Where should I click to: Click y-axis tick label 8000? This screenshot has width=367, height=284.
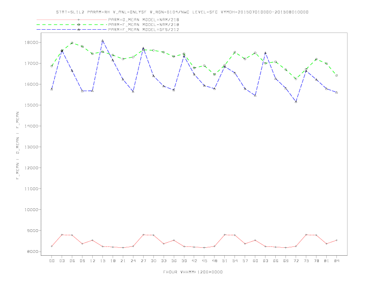click(32, 252)
